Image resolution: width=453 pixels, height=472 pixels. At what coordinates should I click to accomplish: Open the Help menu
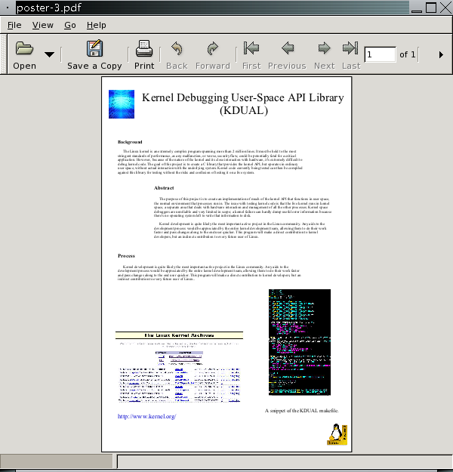tap(97, 25)
